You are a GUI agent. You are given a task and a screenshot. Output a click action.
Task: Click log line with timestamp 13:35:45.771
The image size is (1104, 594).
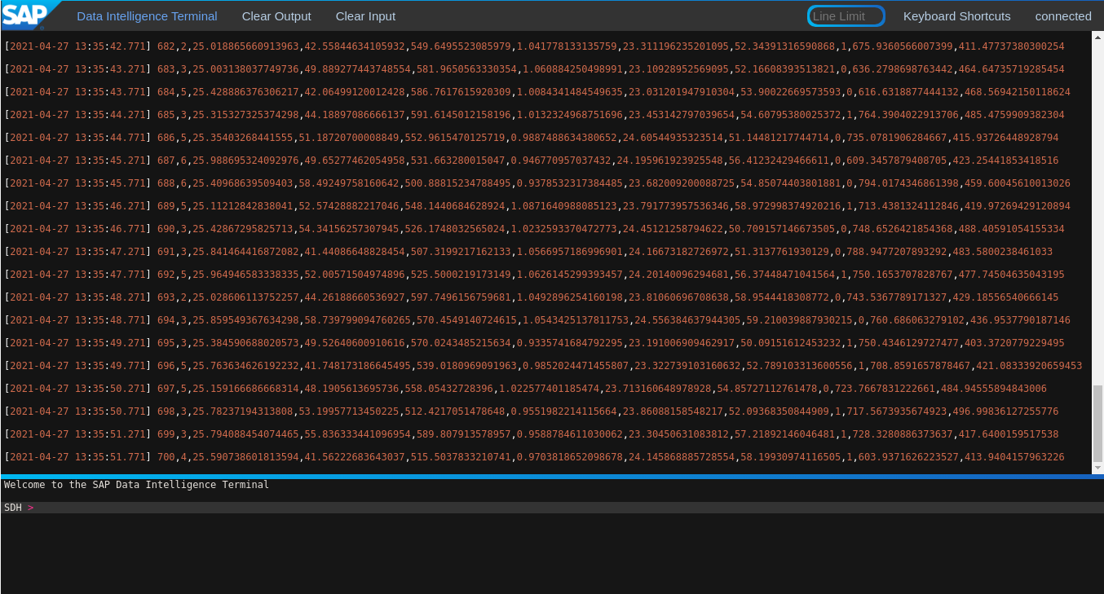pyautogui.click(x=537, y=183)
